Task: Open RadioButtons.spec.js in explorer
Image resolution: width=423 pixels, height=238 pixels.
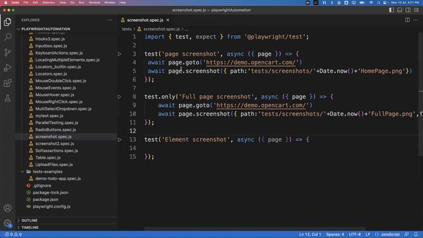Action: [56, 130]
